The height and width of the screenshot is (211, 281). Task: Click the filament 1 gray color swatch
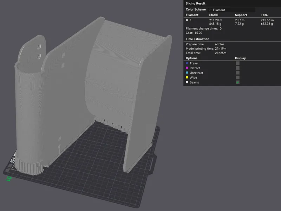pyautogui.click(x=187, y=20)
